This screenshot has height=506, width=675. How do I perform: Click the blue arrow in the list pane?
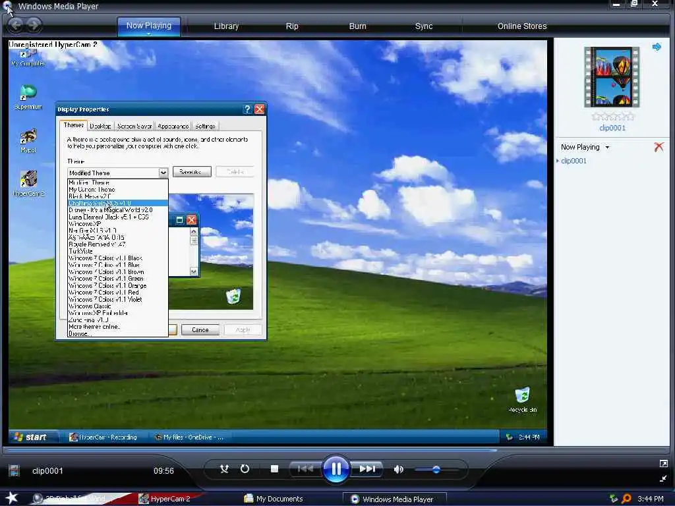[657, 47]
